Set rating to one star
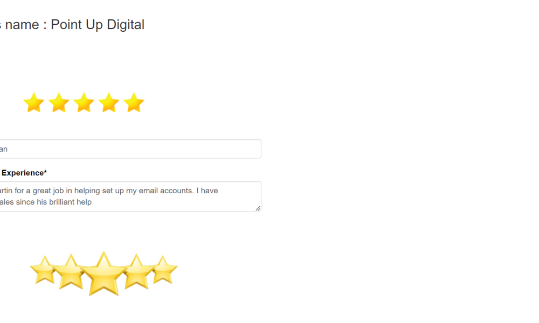Viewport: 539px width, 323px height. [x=33, y=102]
